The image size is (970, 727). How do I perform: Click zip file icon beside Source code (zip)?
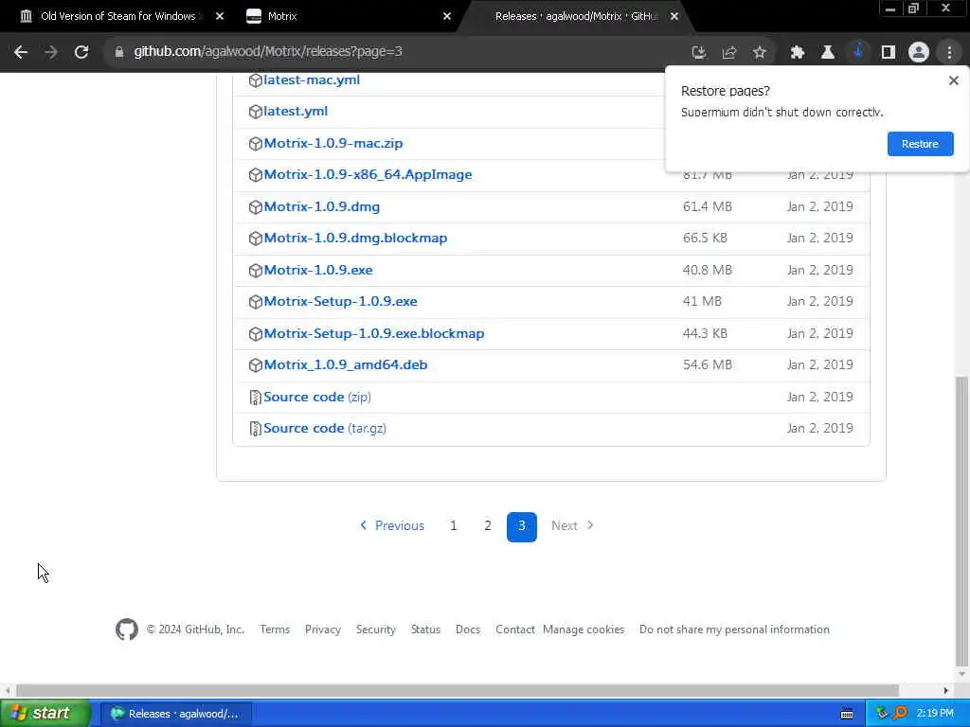tap(255, 397)
